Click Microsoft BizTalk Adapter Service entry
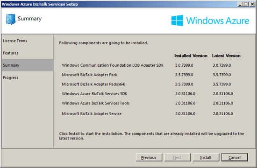257x168 pixels. pos(92,114)
